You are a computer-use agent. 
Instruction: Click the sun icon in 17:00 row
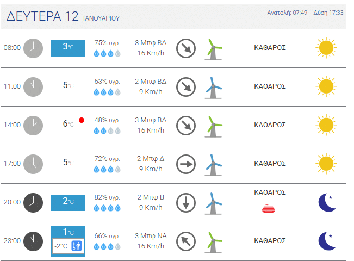pos(326,164)
